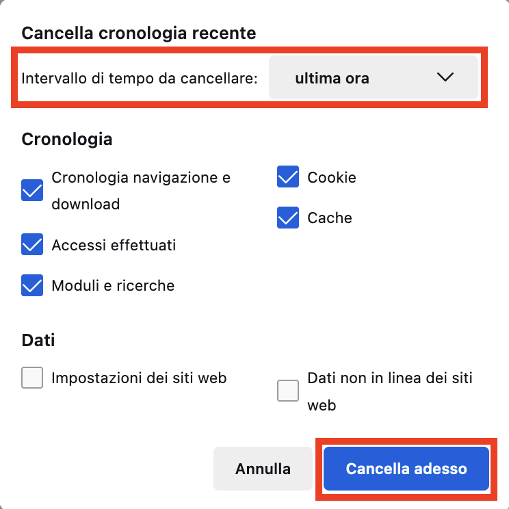Click the chevron arrow in the time range selector
Image resolution: width=509 pixels, height=509 pixels.
click(445, 78)
